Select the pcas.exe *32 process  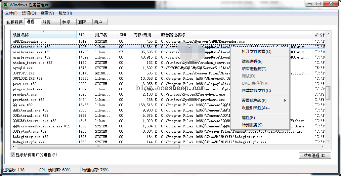pos(168,84)
